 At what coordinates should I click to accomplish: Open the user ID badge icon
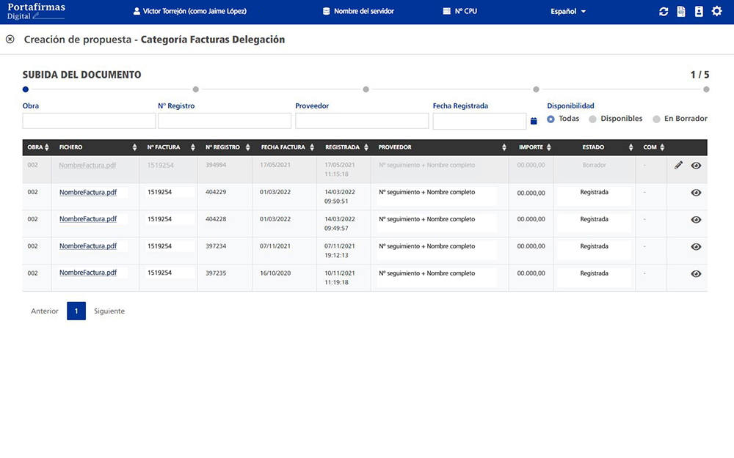(699, 12)
